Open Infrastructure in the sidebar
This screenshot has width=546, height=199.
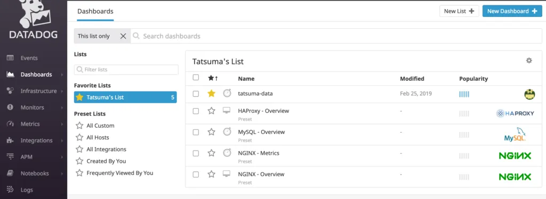click(38, 91)
